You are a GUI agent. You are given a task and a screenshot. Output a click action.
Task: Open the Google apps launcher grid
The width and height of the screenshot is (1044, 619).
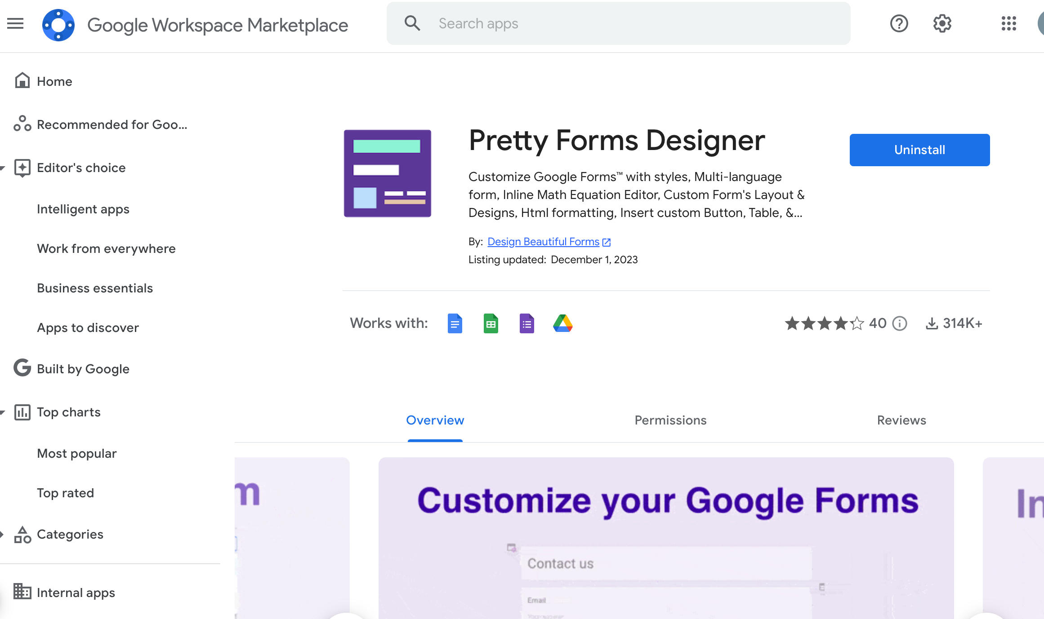coord(1008,23)
